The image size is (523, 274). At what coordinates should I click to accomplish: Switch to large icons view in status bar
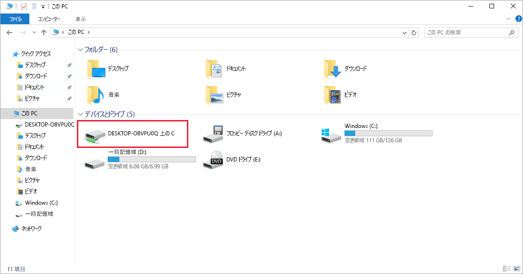516,269
